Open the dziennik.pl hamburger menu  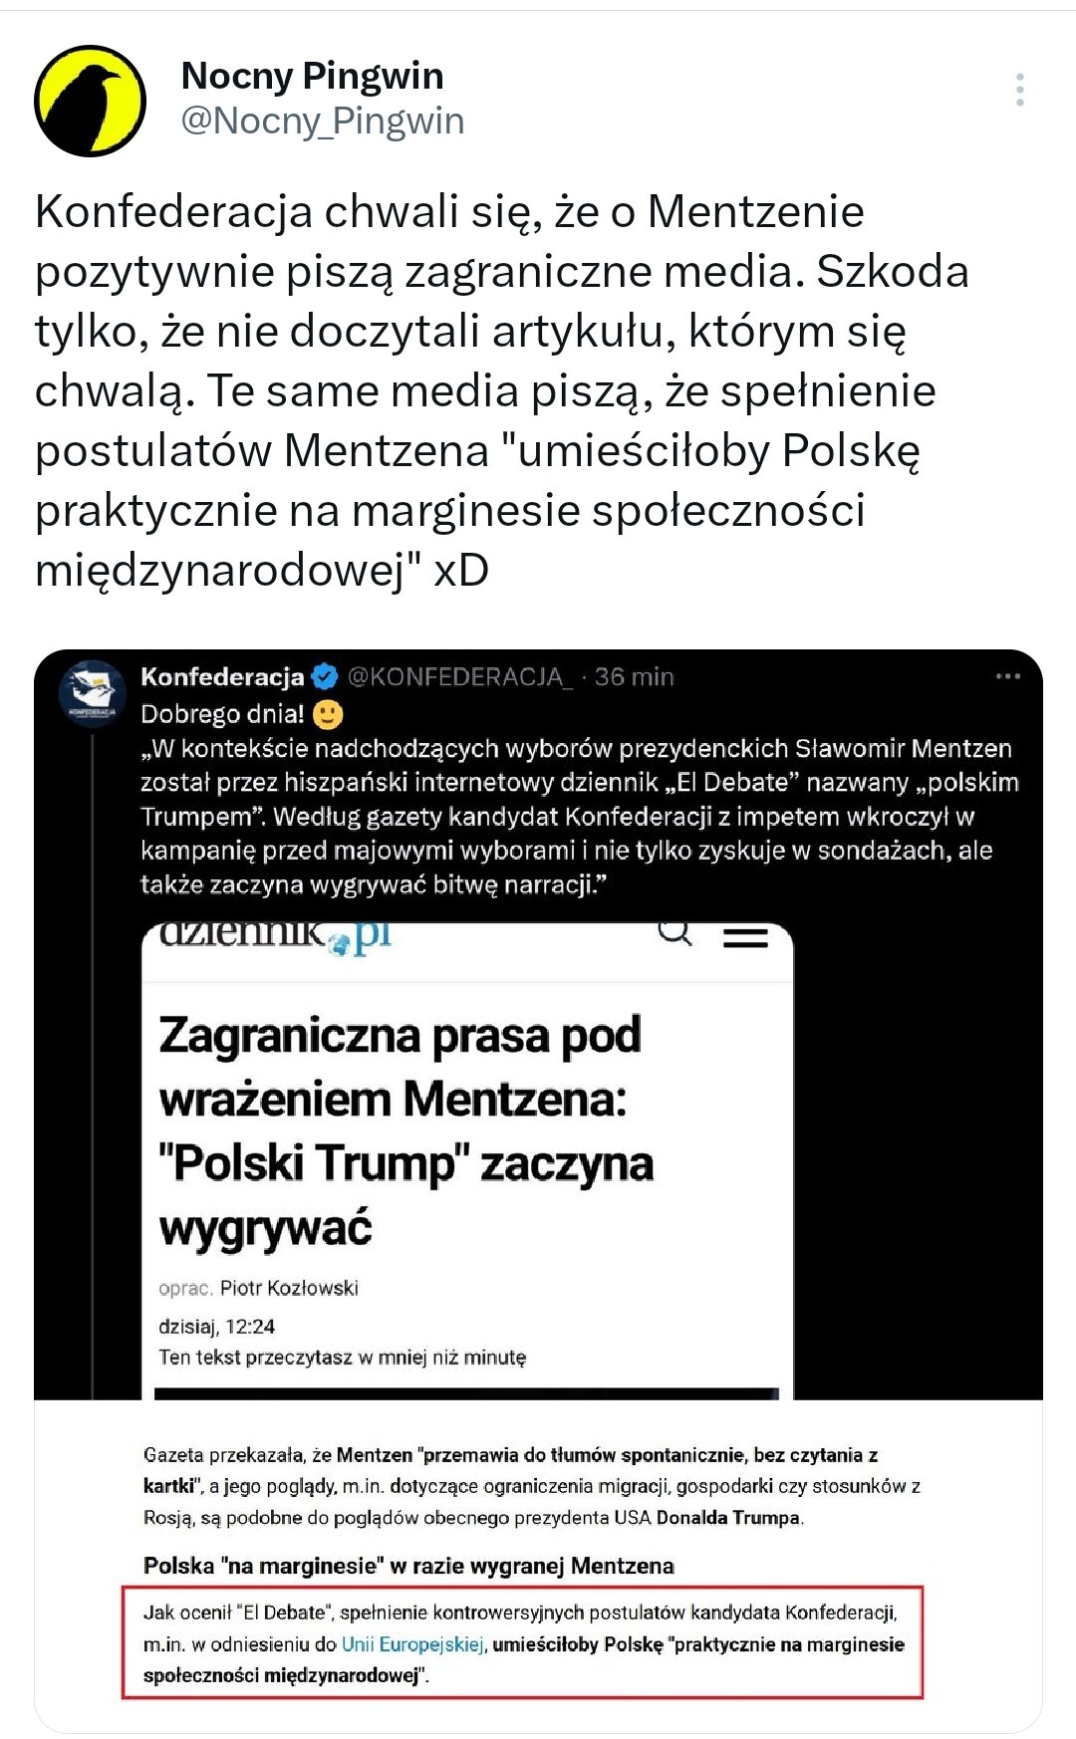745,937
